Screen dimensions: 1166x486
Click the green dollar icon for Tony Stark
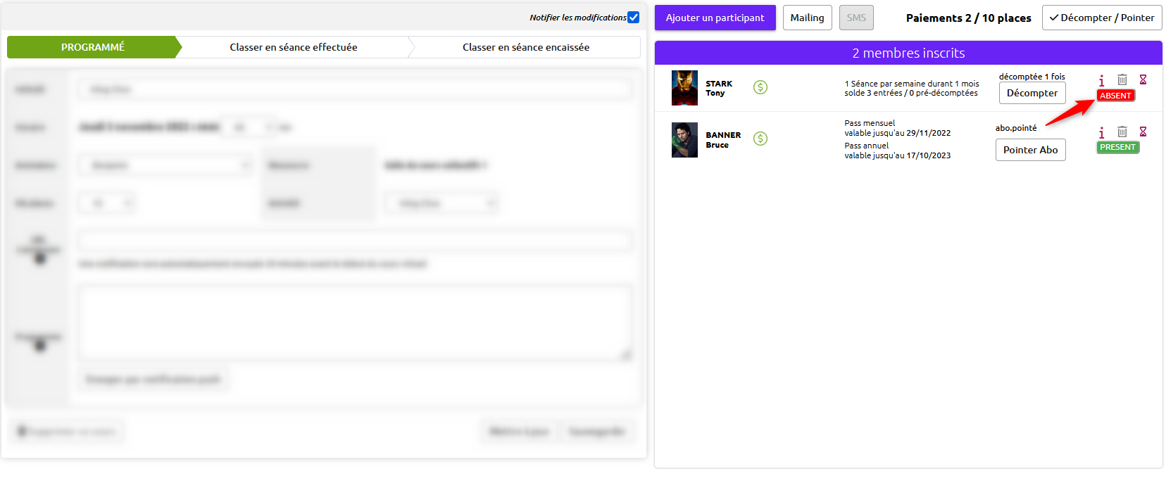760,87
